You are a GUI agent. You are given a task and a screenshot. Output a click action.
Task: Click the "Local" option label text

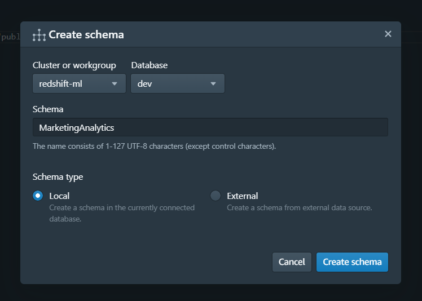(x=59, y=196)
